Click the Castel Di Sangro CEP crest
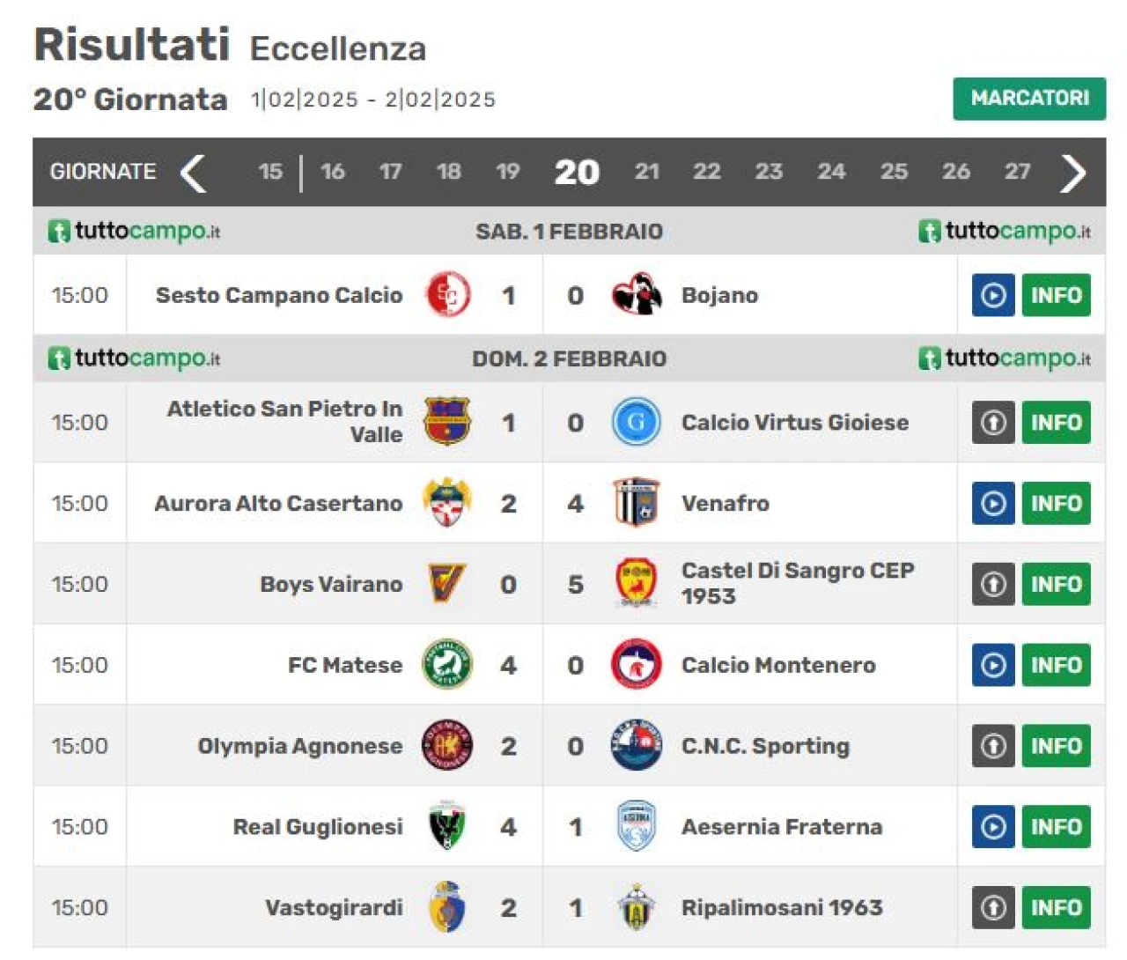The image size is (1127, 960). point(636,583)
